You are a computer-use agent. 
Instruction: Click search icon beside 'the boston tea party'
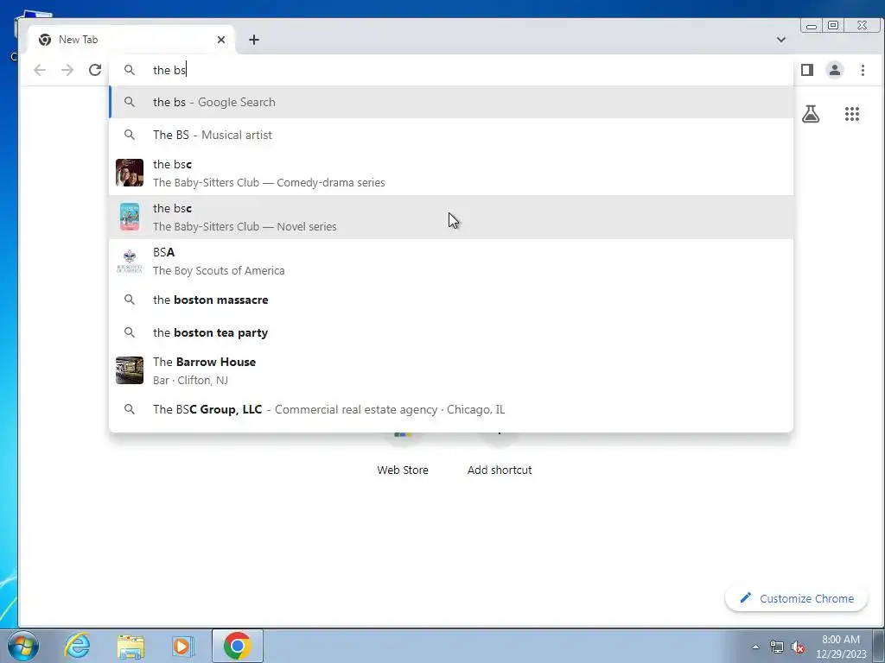pos(130,332)
